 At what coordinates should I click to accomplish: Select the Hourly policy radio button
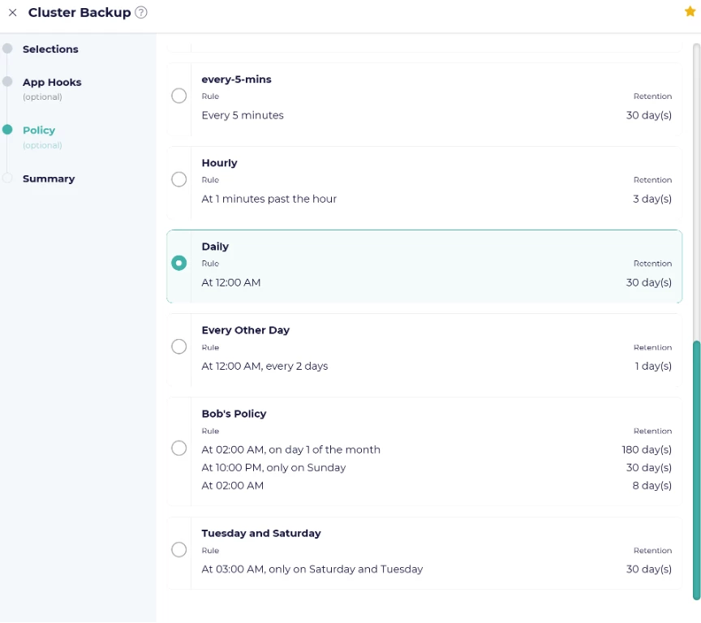pyautogui.click(x=179, y=179)
